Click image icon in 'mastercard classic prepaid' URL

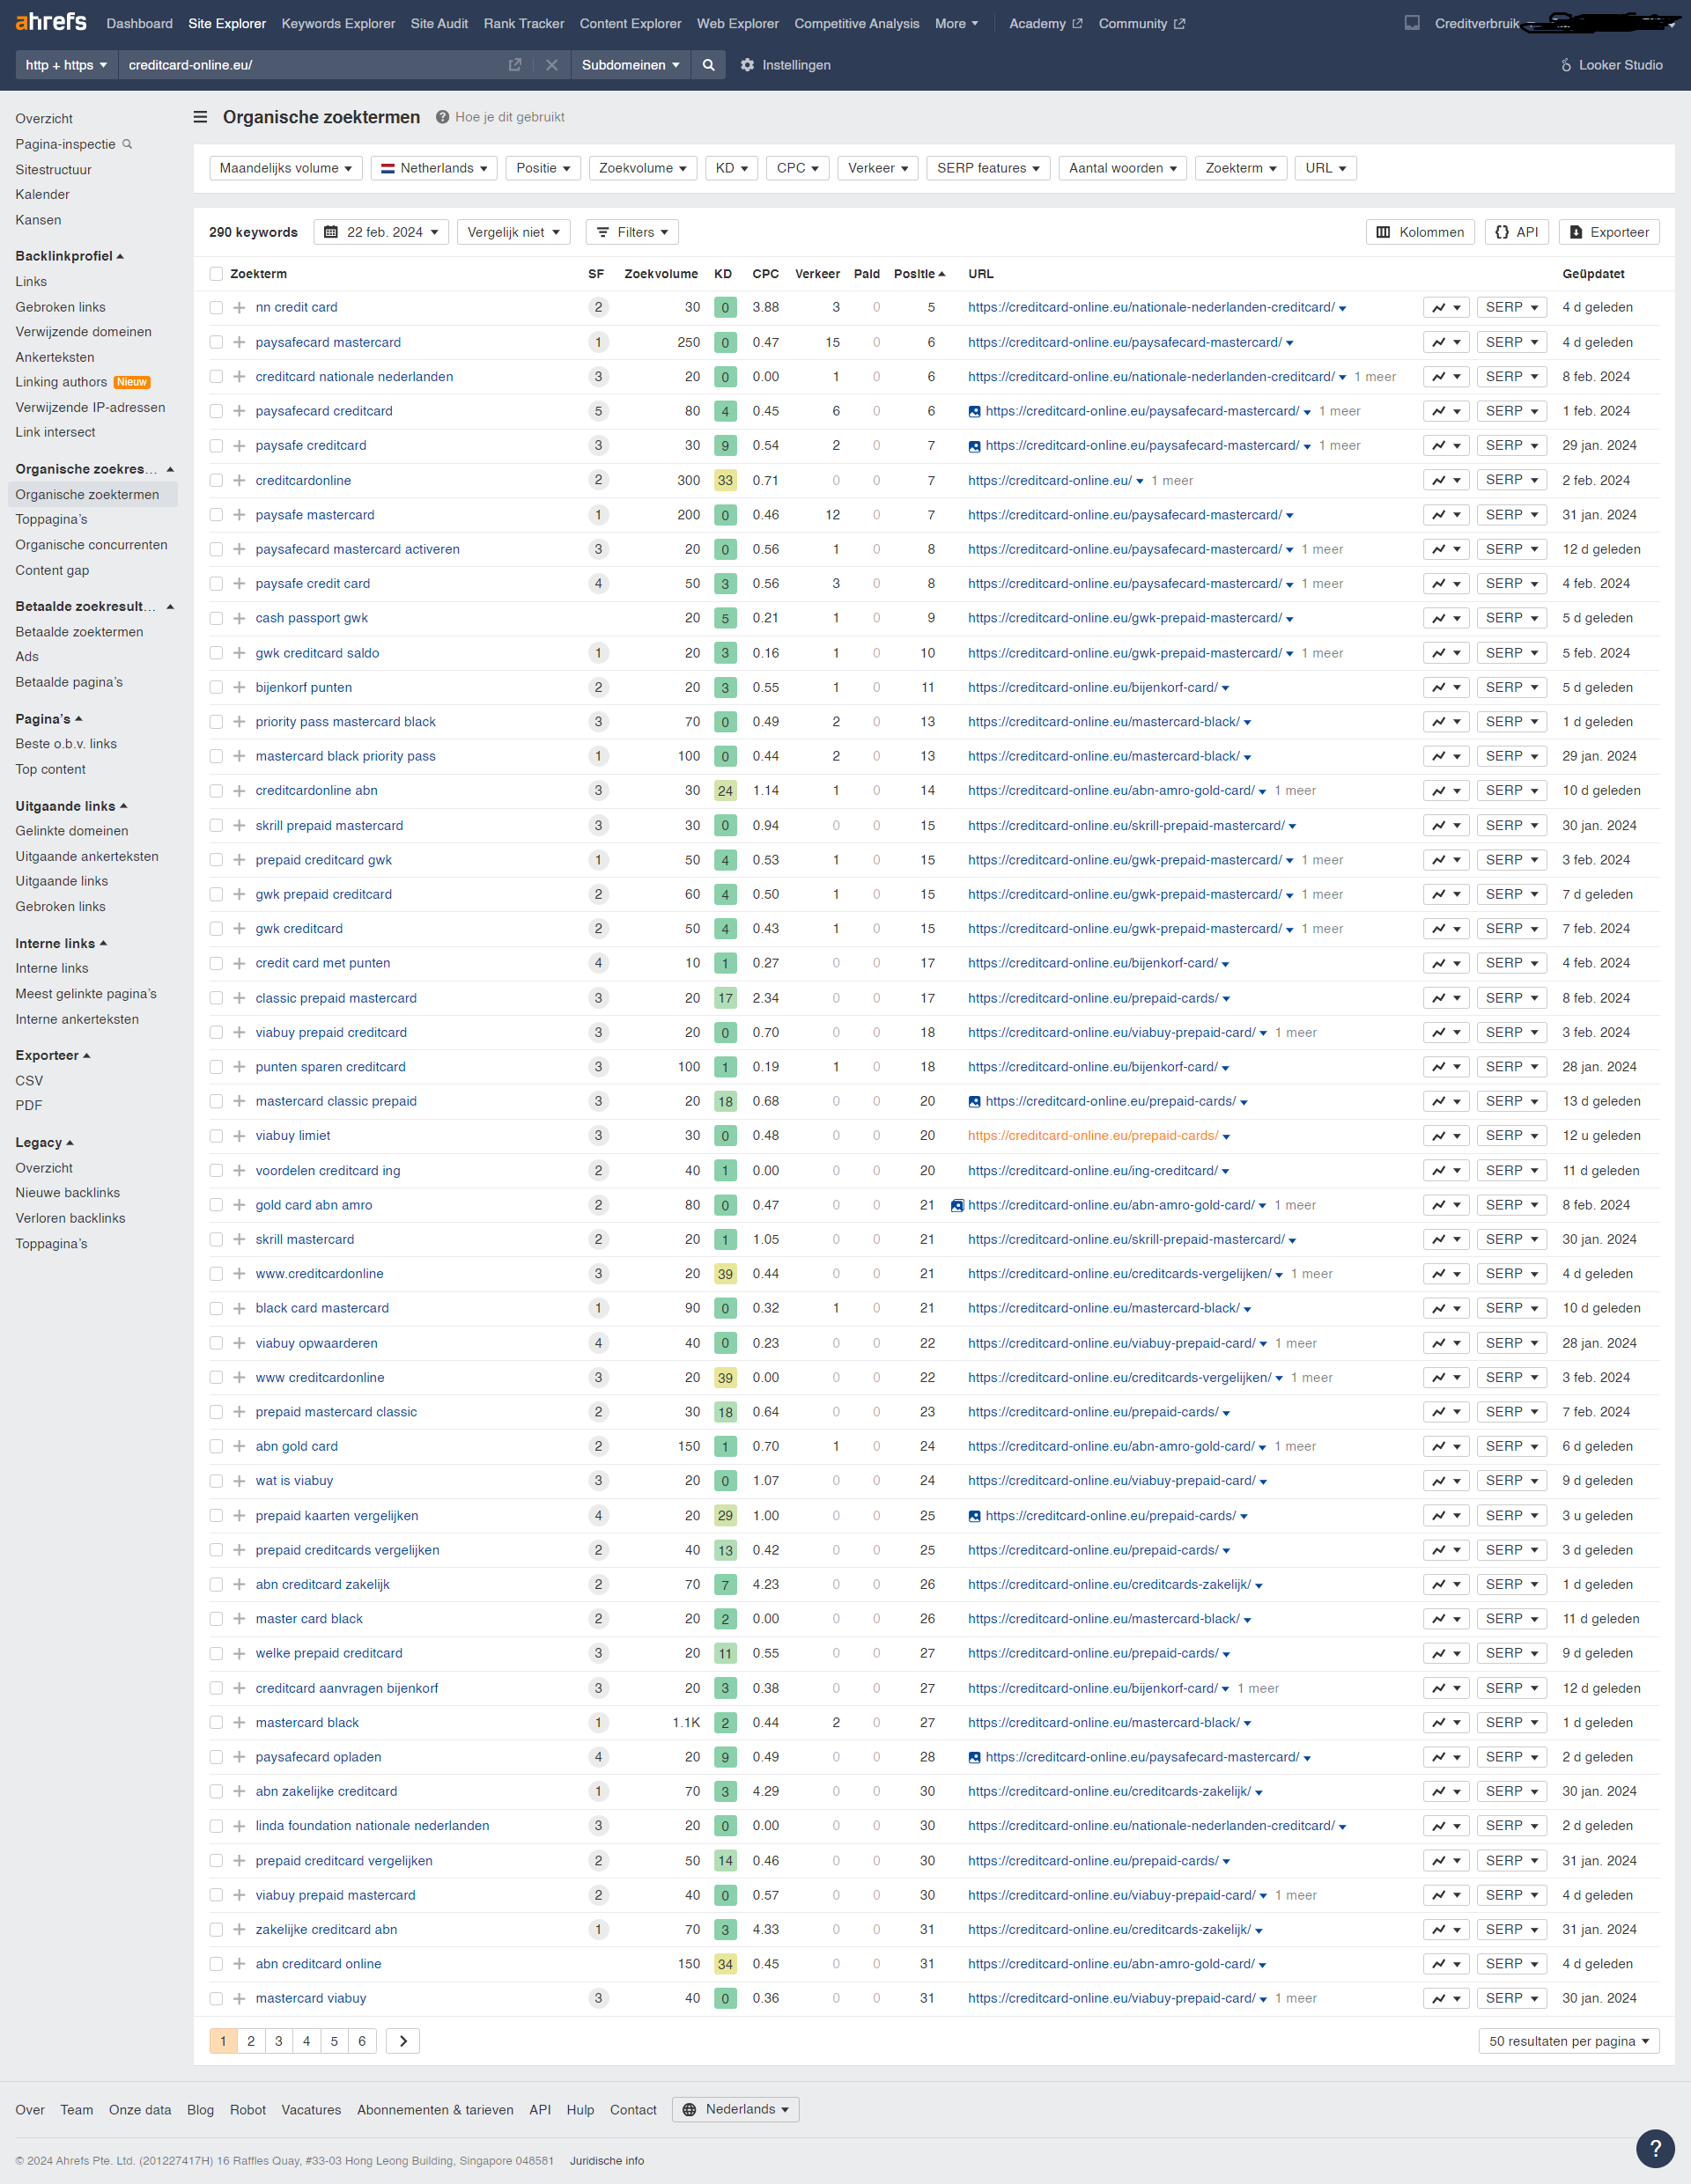pyautogui.click(x=975, y=1102)
